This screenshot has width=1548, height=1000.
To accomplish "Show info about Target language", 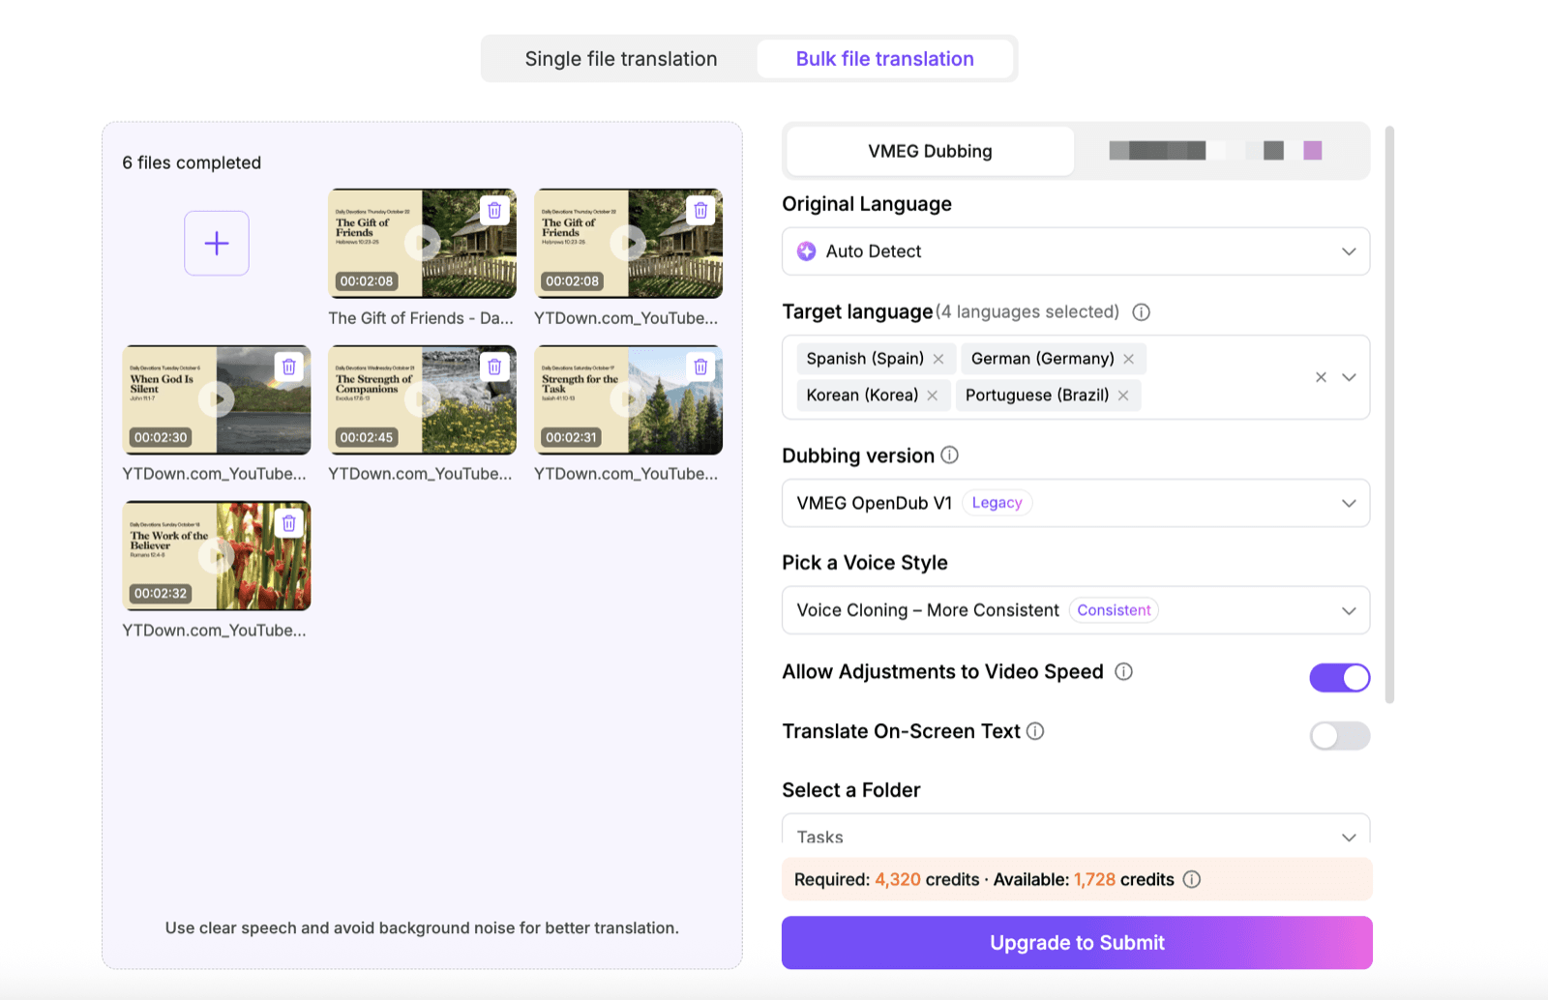I will (x=1142, y=312).
